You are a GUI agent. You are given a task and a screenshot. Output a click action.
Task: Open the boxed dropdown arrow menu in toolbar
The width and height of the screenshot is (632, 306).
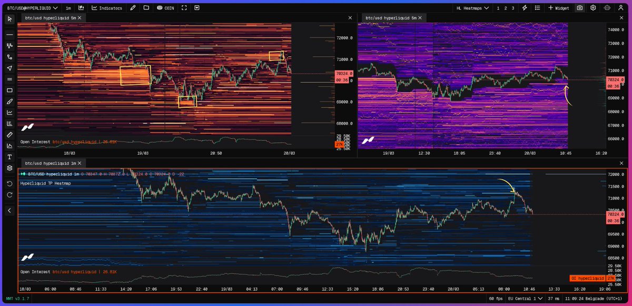[x=196, y=8]
